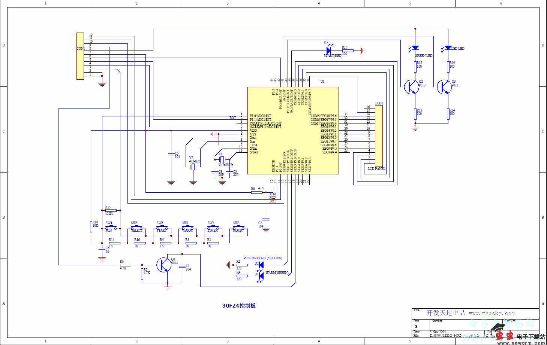Click the SW3 HOUR pushbutton switch
Viewport: 547px width, 345px height.
[x=238, y=228]
